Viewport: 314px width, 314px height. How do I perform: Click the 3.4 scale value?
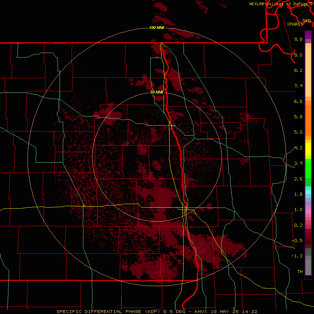tap(298, 163)
